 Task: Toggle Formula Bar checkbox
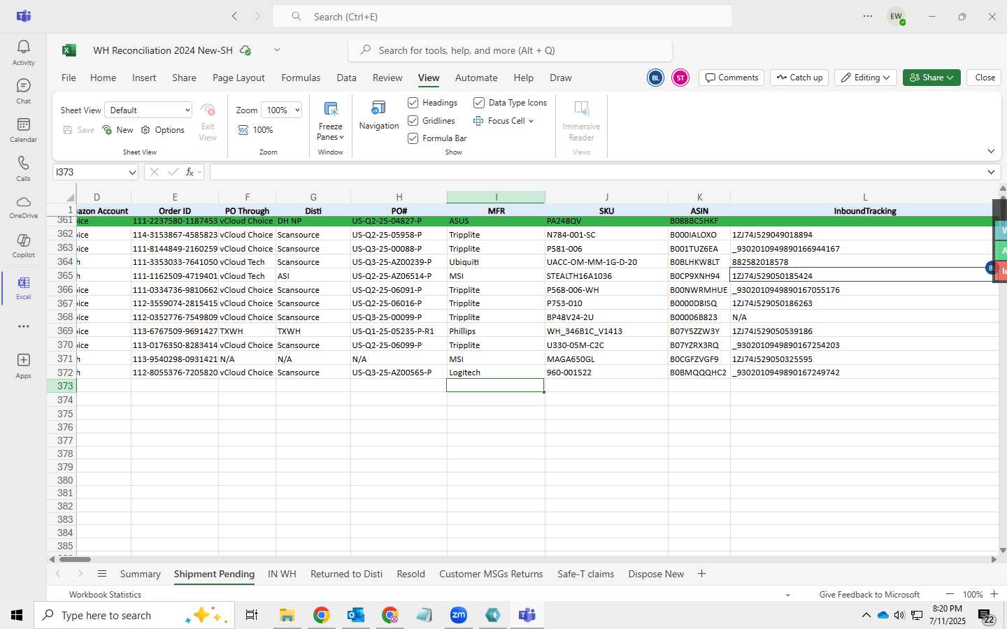point(413,138)
